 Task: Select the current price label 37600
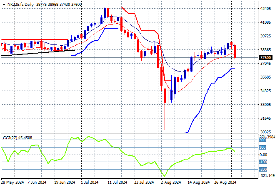265,58
